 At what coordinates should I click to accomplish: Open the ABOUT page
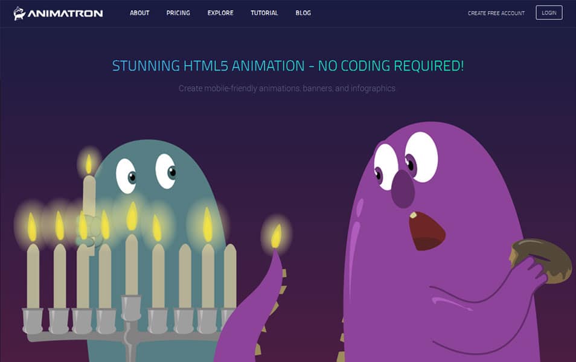coord(139,13)
